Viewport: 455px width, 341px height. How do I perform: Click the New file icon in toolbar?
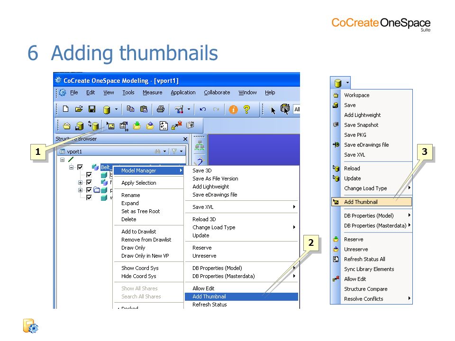point(65,109)
